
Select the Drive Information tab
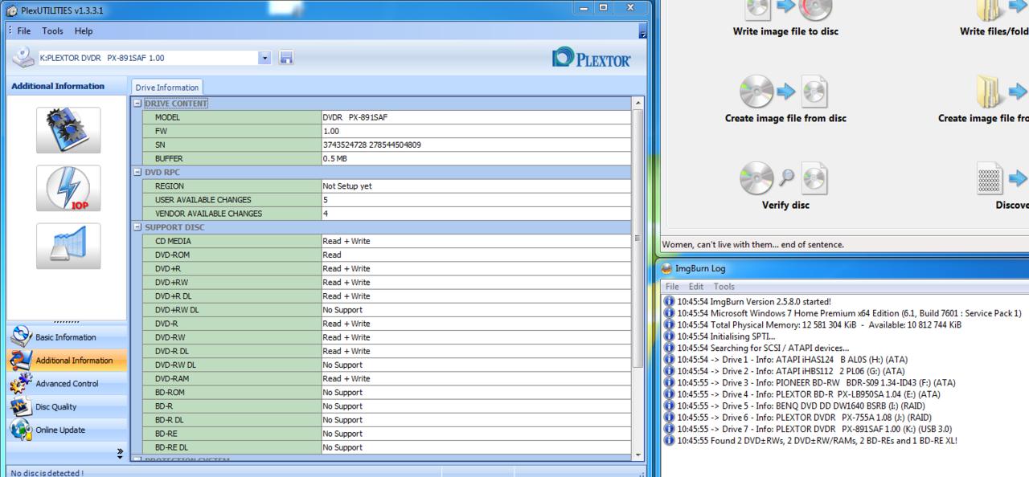pyautogui.click(x=167, y=88)
